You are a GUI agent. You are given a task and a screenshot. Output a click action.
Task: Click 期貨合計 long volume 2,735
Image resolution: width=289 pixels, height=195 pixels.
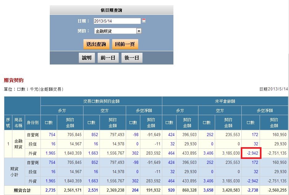tap(50, 190)
